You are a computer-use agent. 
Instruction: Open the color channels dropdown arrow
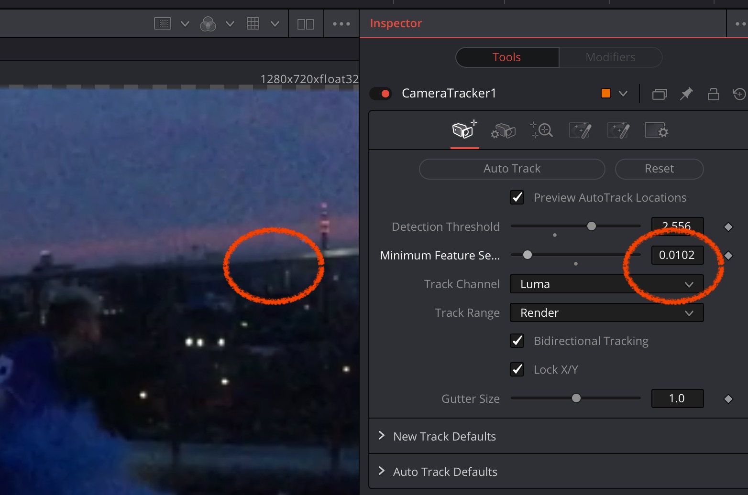click(230, 24)
